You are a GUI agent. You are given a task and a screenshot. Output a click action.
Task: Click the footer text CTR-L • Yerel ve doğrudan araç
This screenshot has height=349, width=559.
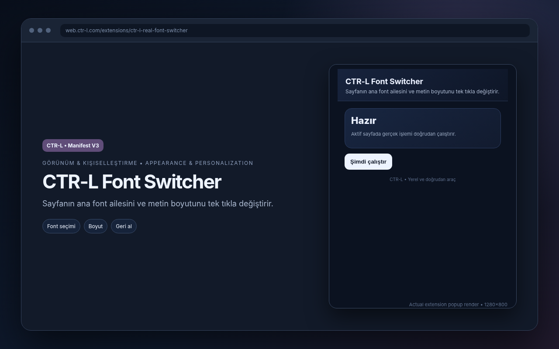pyautogui.click(x=423, y=179)
